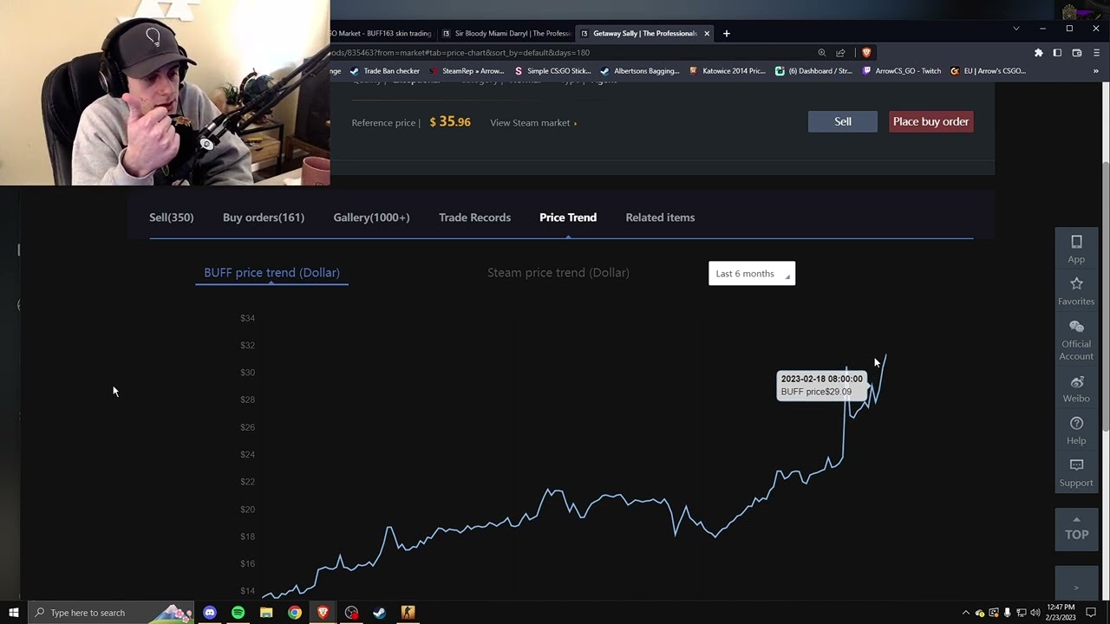Screen dimensions: 1110x624
Task: Open Discord from the taskbar
Action: coord(209,613)
